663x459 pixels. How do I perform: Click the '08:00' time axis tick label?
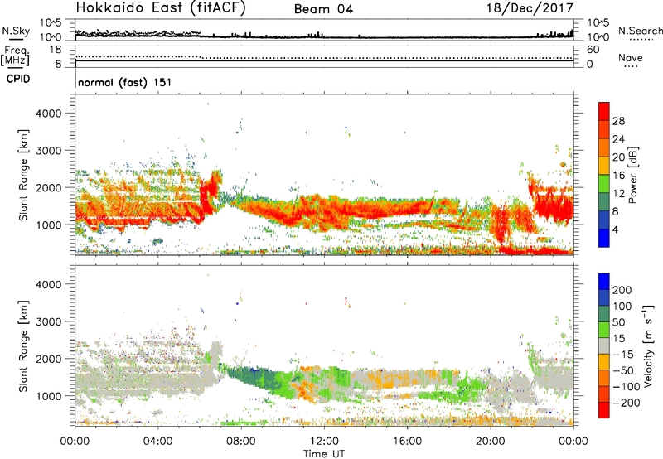click(241, 442)
